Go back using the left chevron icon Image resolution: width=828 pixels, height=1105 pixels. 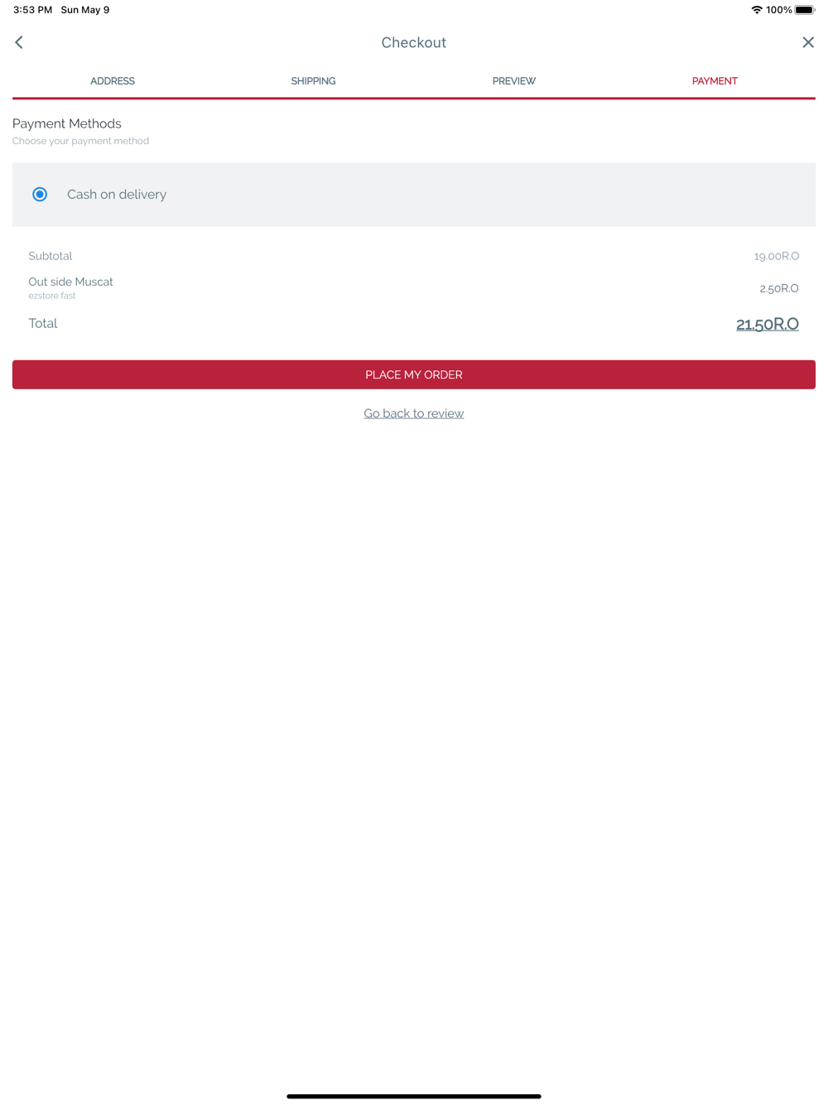(x=19, y=42)
